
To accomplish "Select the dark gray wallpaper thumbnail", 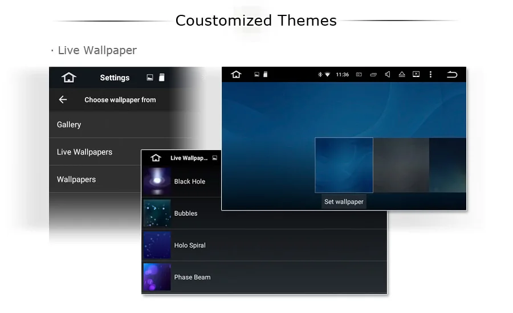I will coord(401,165).
